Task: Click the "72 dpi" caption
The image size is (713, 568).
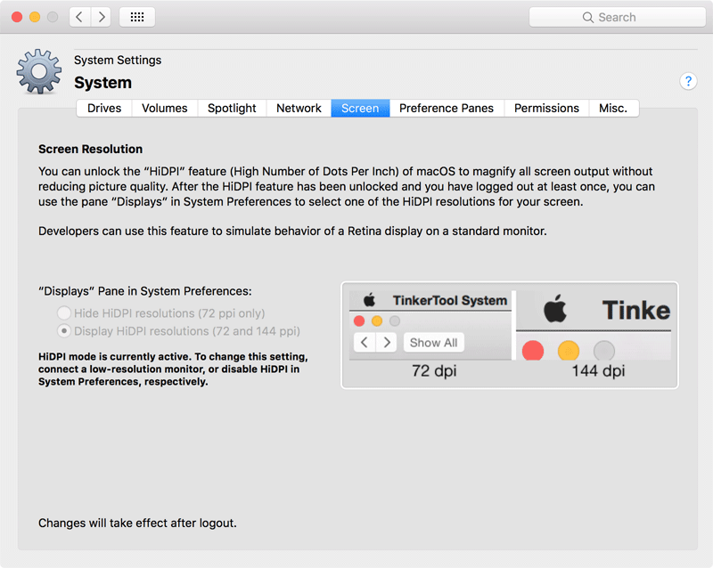Action: point(434,370)
